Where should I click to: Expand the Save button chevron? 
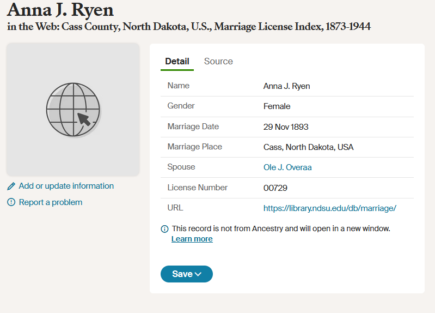pos(198,274)
